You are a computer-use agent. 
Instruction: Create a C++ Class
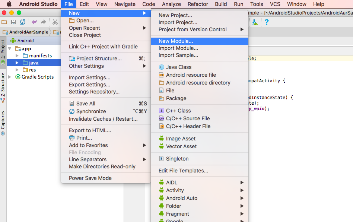[x=200, y=111]
